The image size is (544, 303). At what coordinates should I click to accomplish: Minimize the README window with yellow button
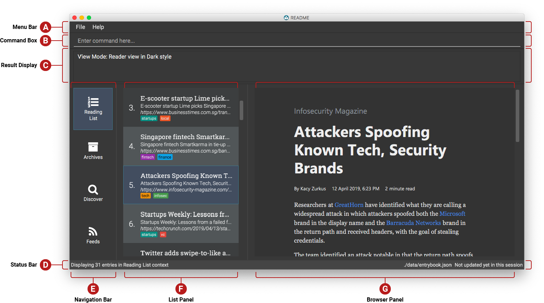click(x=82, y=18)
